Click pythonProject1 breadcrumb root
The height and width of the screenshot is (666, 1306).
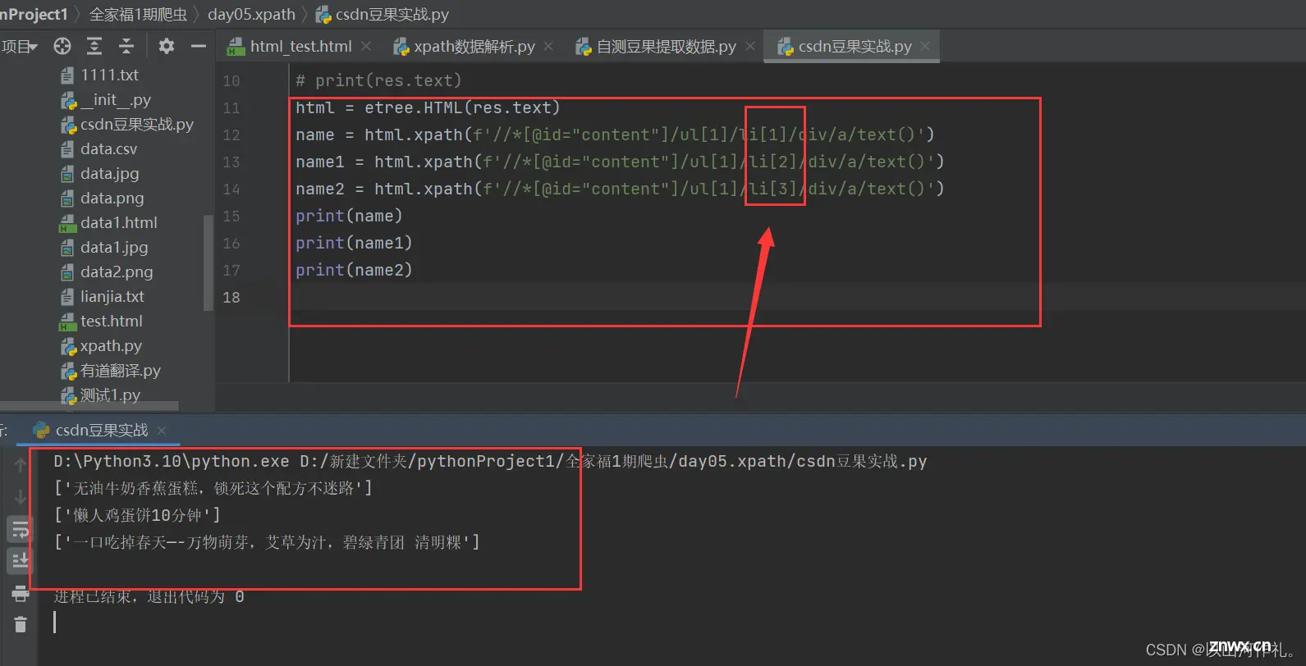pos(34,14)
